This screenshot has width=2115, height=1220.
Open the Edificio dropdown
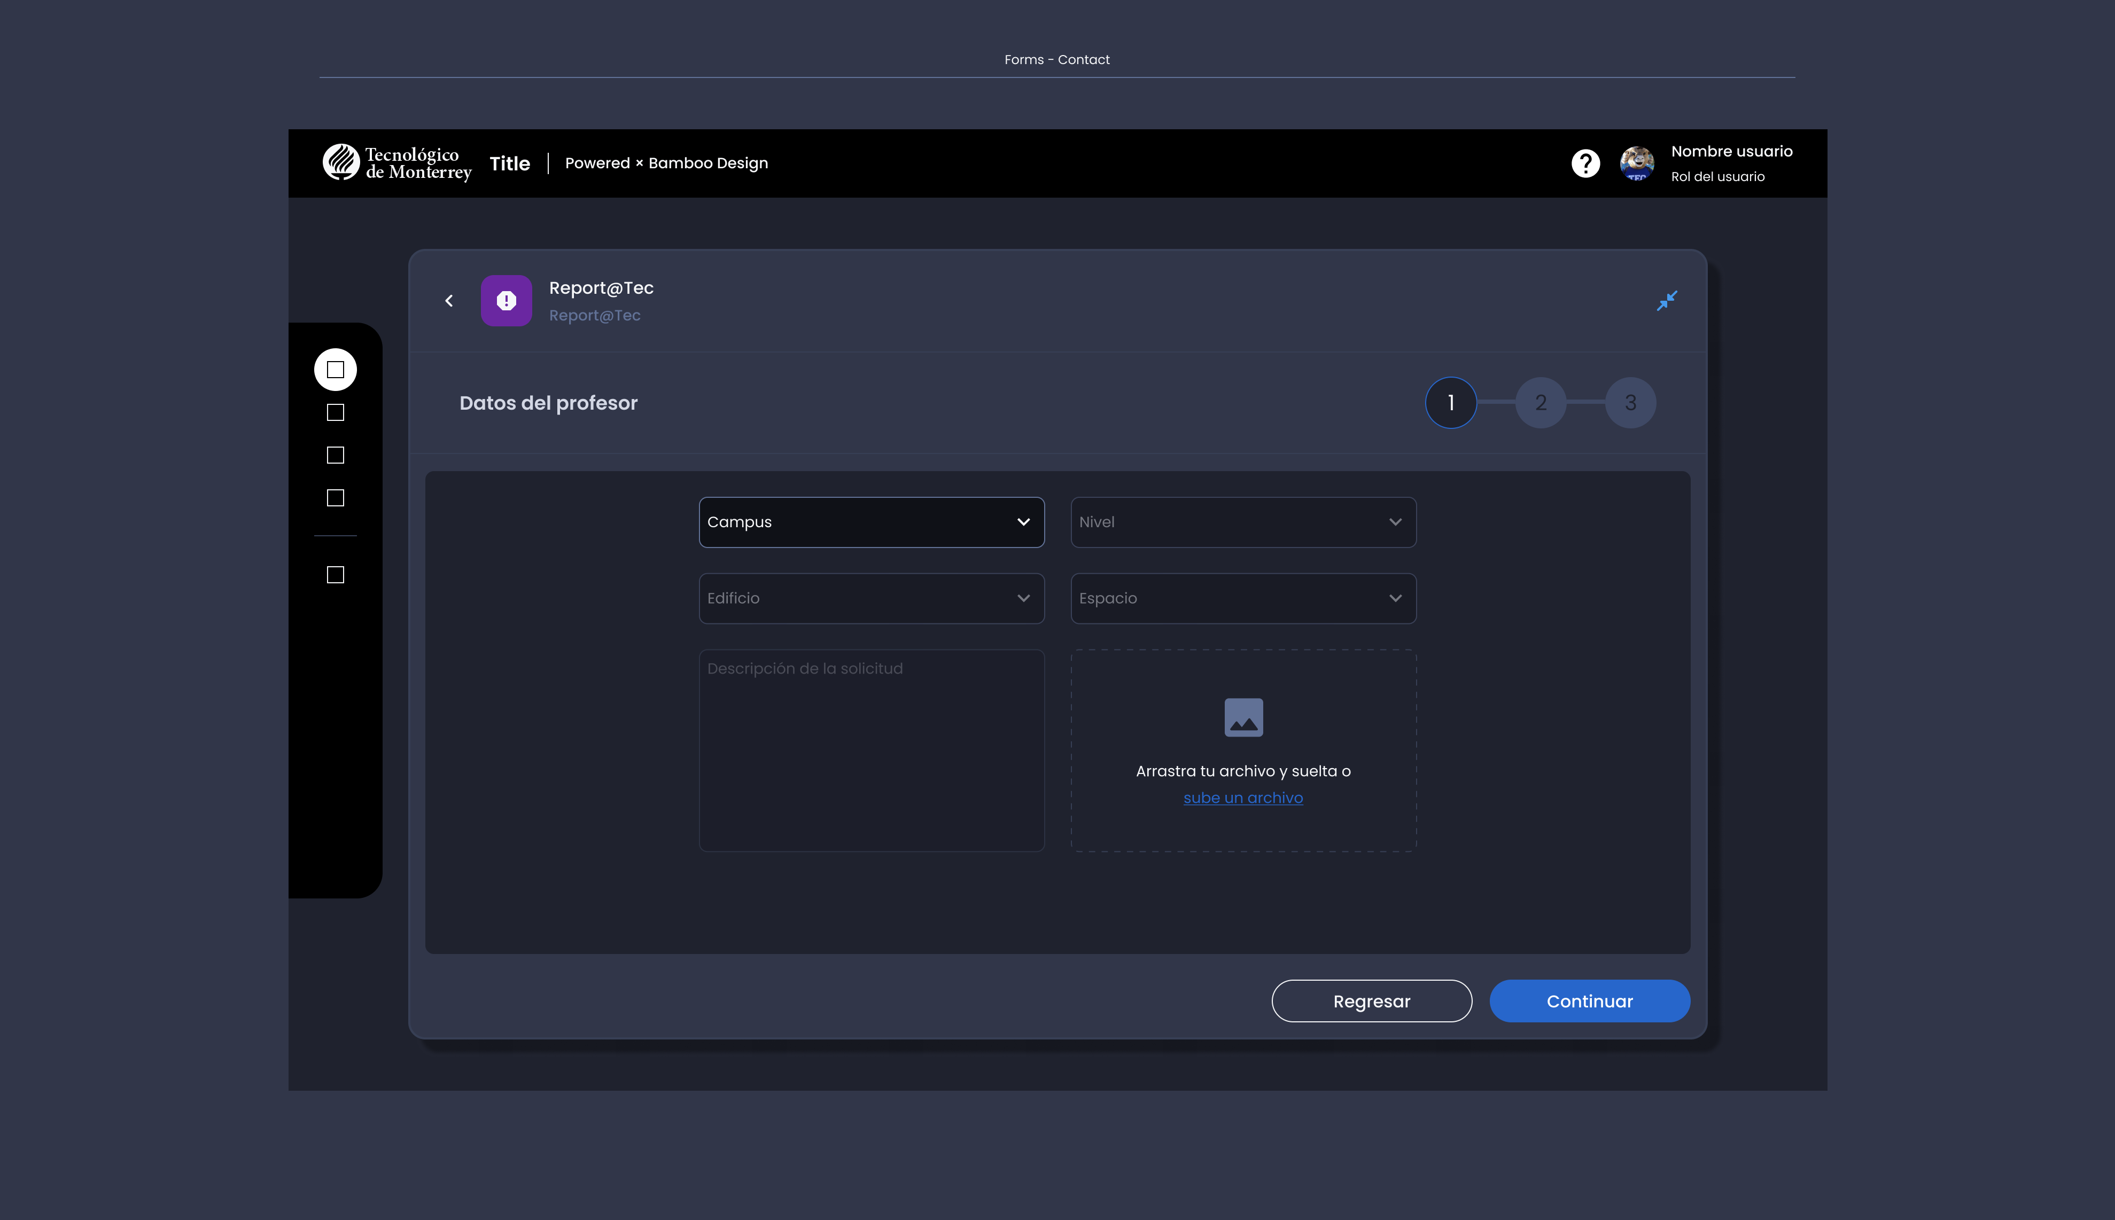pos(872,598)
